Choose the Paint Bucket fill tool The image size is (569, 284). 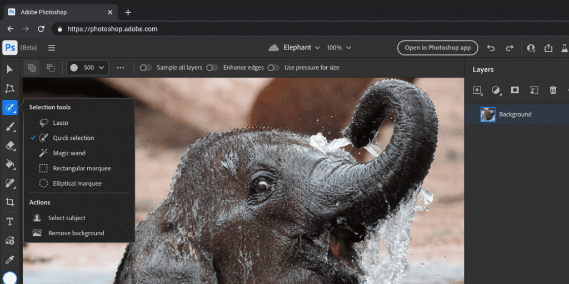click(x=9, y=164)
